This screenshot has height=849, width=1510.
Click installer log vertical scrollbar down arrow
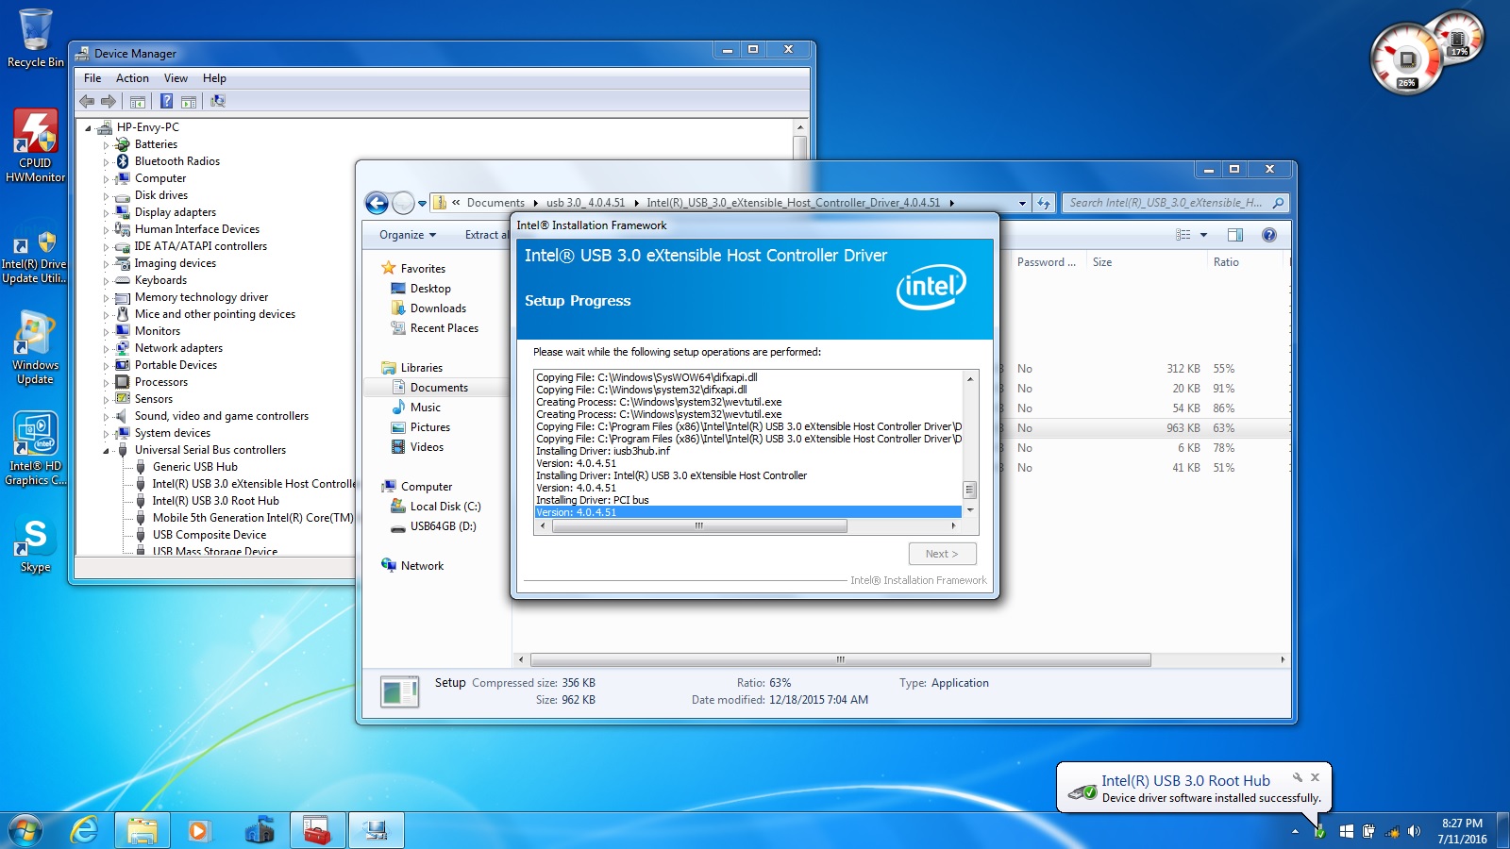pyautogui.click(x=969, y=510)
